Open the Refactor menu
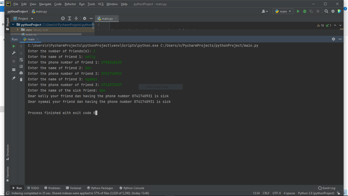Image resolution: width=348 pixels, height=196 pixels. 70,4
